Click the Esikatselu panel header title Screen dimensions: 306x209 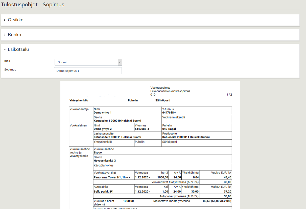tap(18, 50)
